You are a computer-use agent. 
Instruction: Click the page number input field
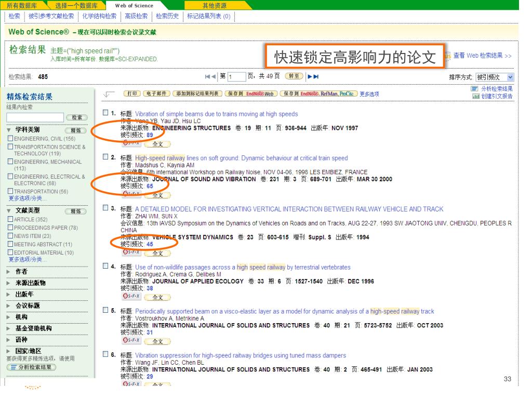(236, 77)
